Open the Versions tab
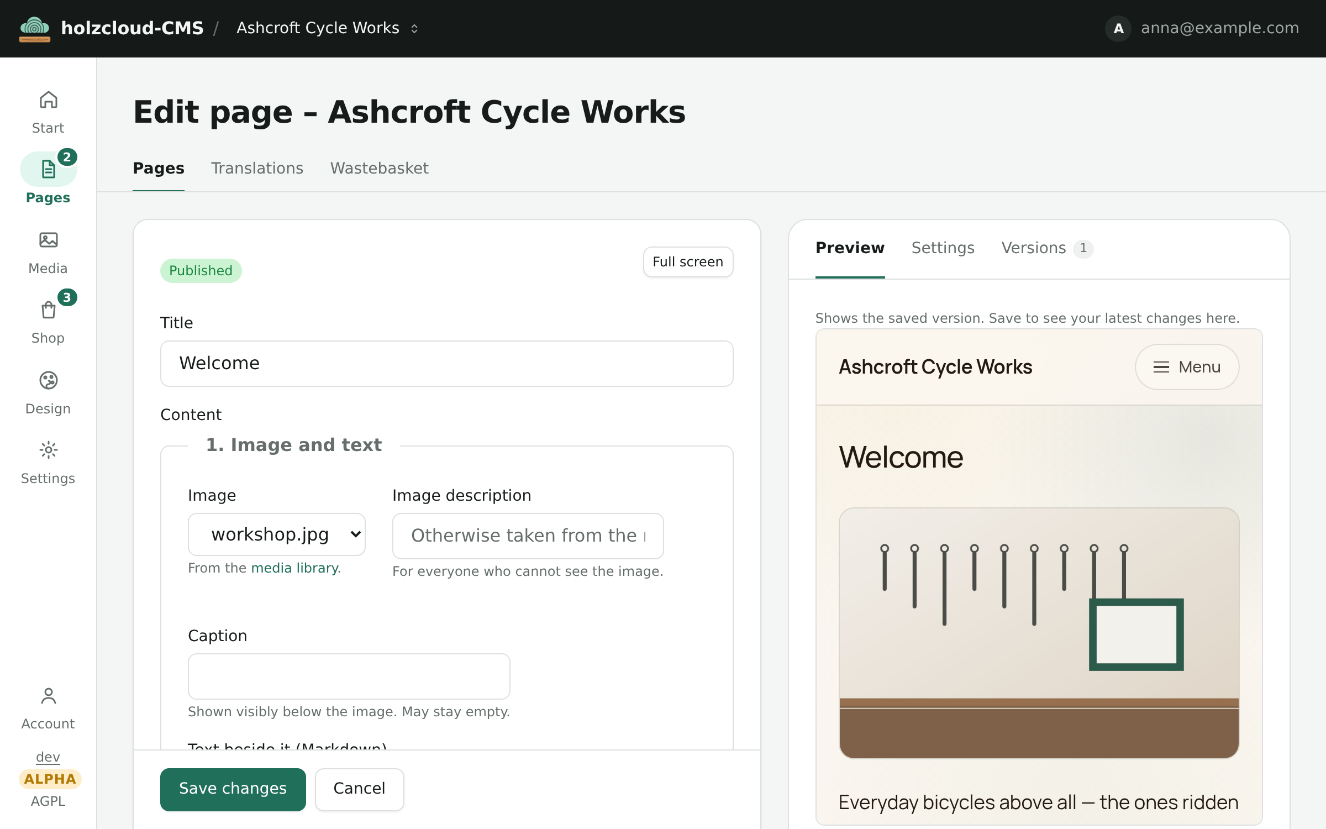The width and height of the screenshot is (1326, 829). coord(1047,248)
